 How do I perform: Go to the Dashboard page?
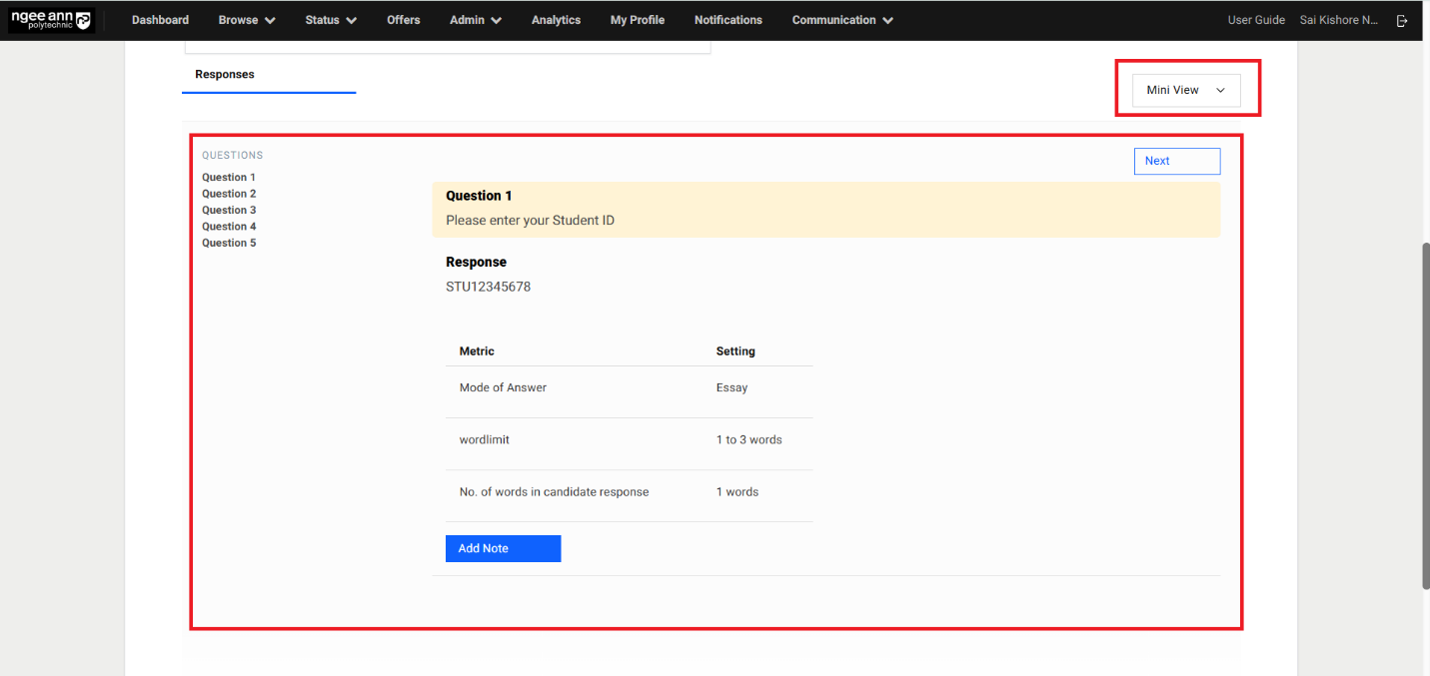(x=160, y=20)
